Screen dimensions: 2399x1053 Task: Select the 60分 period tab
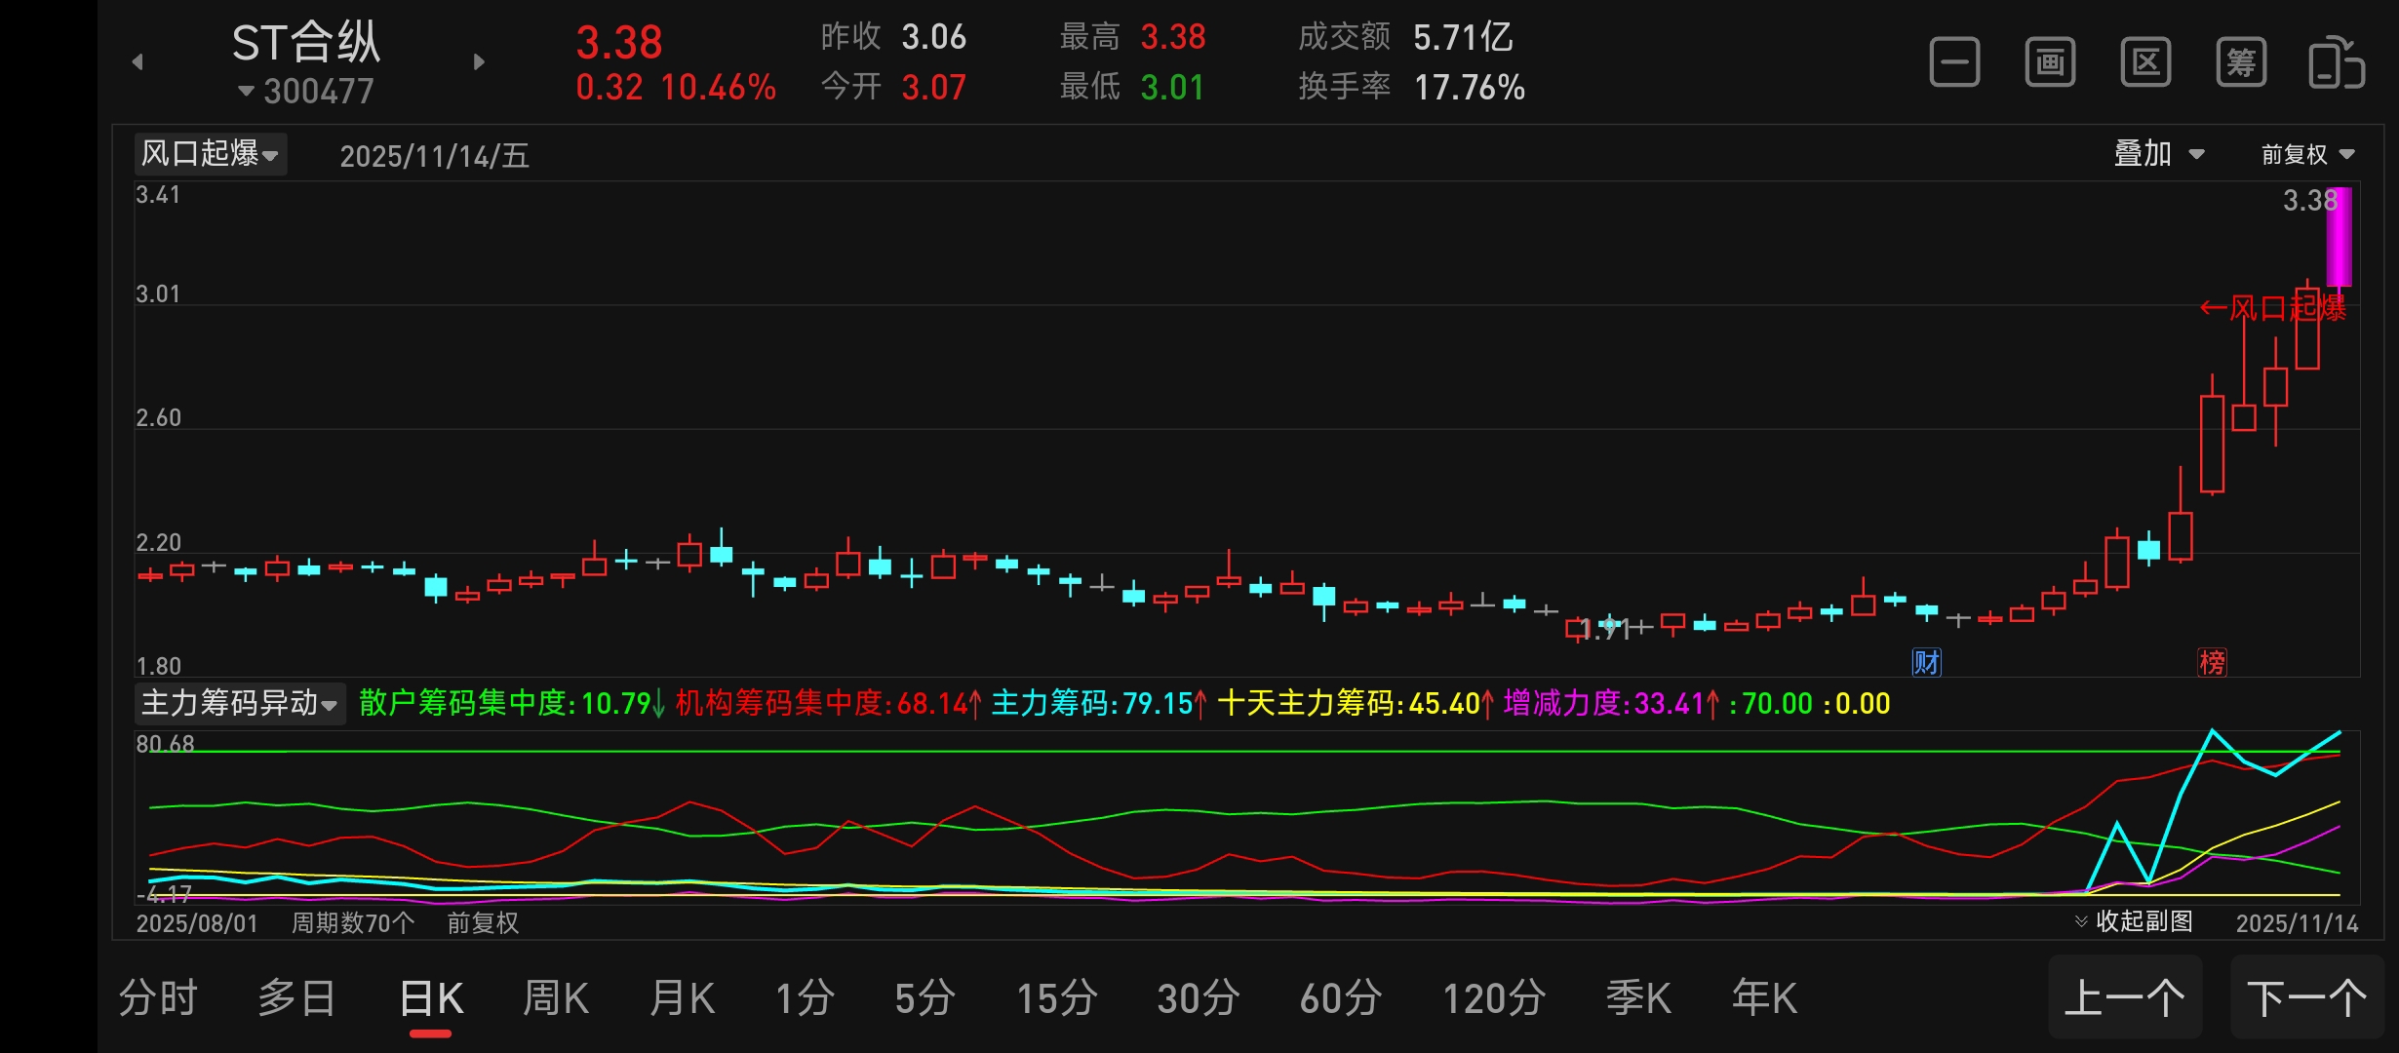(1340, 998)
